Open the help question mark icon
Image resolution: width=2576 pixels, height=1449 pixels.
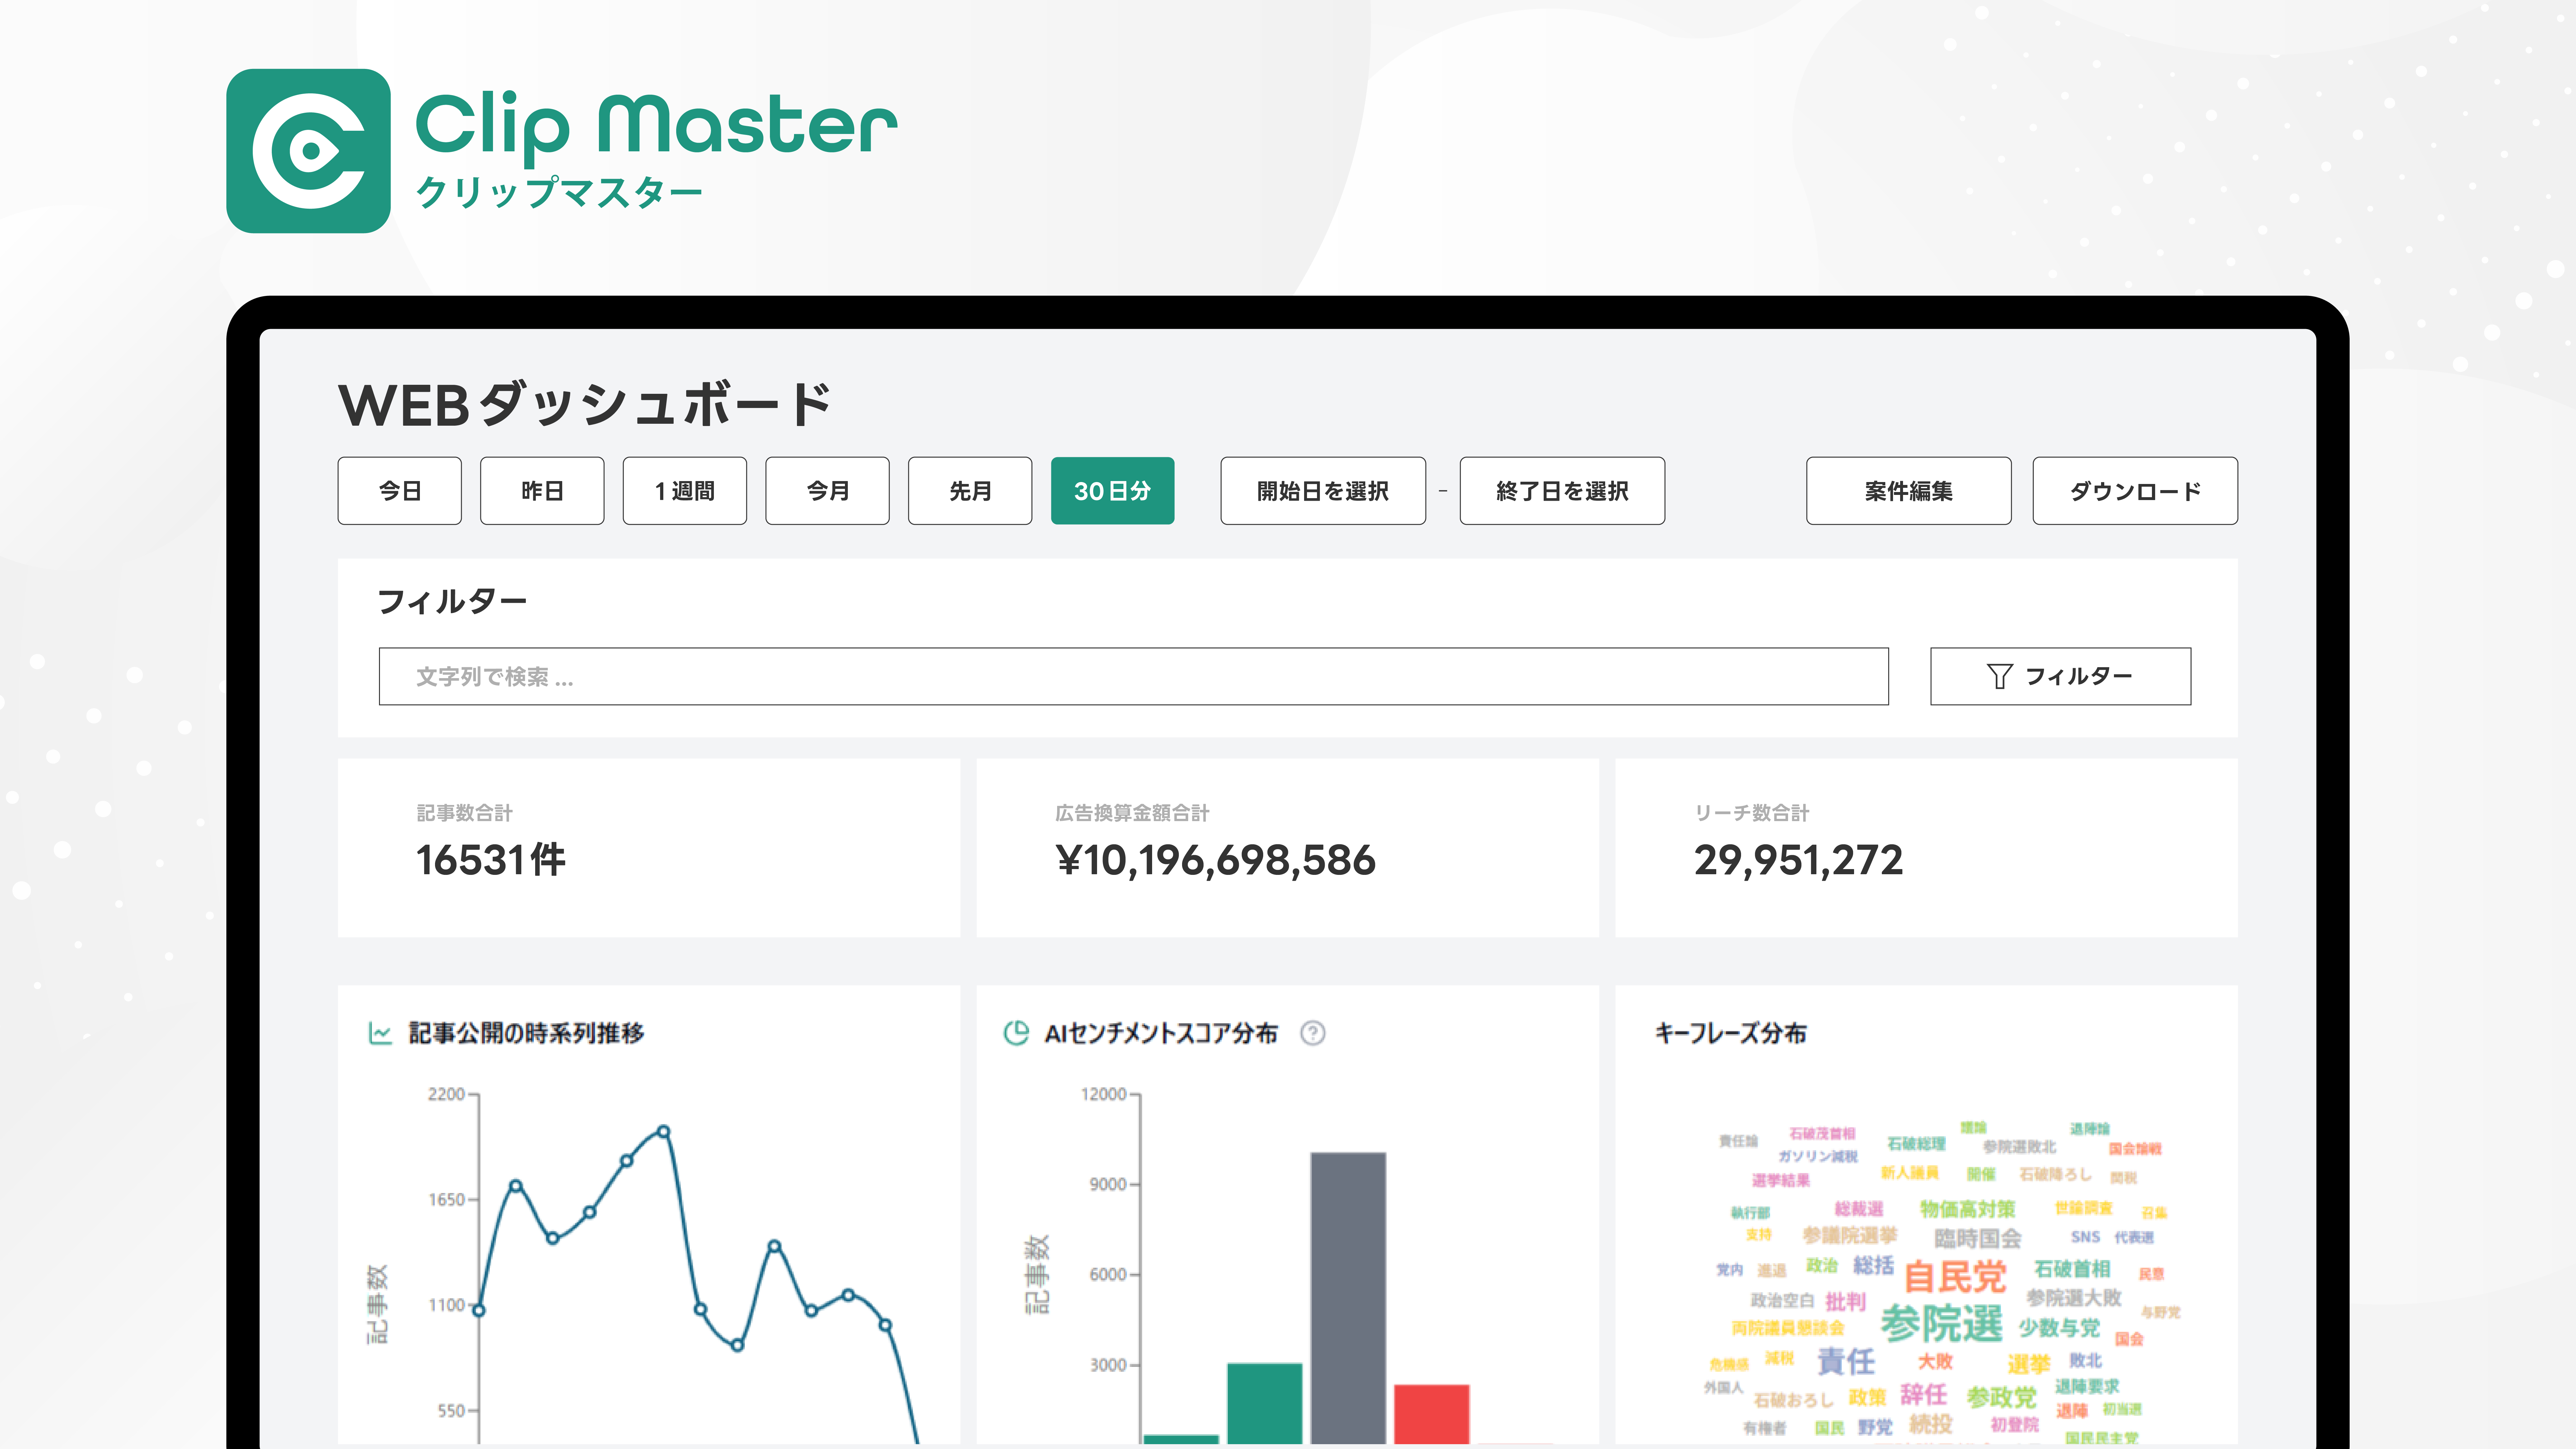click(1313, 1033)
